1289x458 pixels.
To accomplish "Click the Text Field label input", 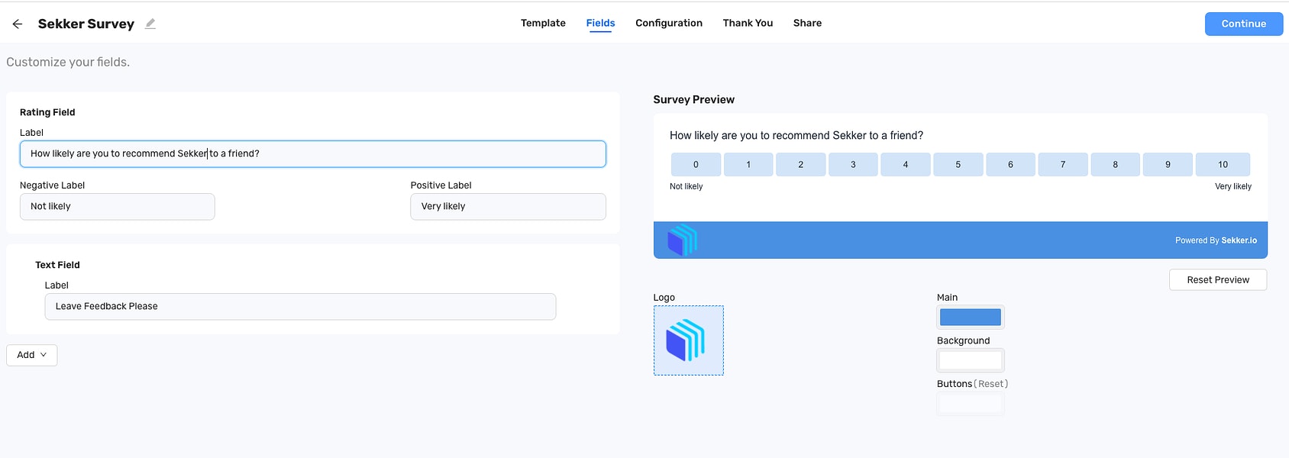I will tap(300, 307).
